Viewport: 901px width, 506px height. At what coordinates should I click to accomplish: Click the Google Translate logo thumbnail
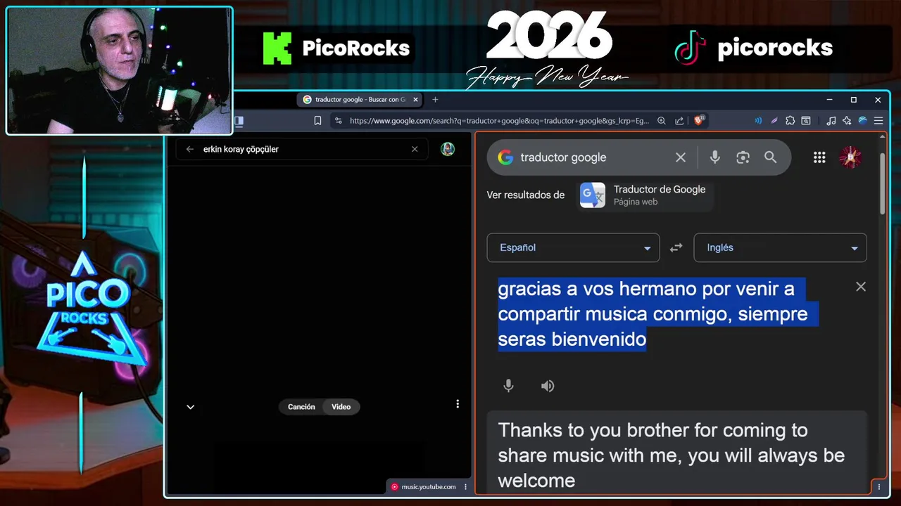click(593, 195)
